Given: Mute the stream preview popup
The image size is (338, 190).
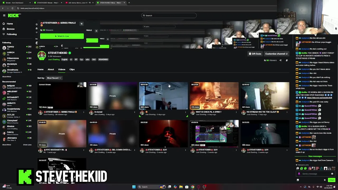Looking at the screenshot, I should [82, 24].
